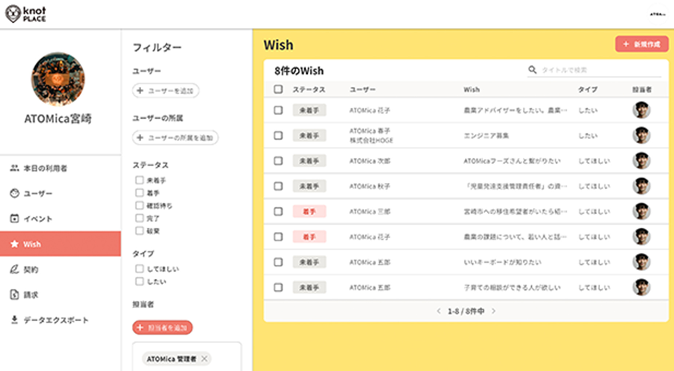The height and width of the screenshot is (371, 674).
Task: Open 本日の利用者 in the sidebar
Action: point(60,168)
